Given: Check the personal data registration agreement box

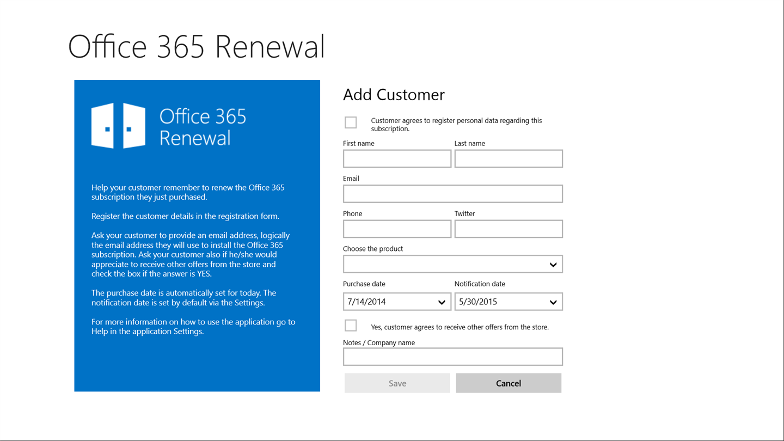Looking at the screenshot, I should (x=351, y=122).
